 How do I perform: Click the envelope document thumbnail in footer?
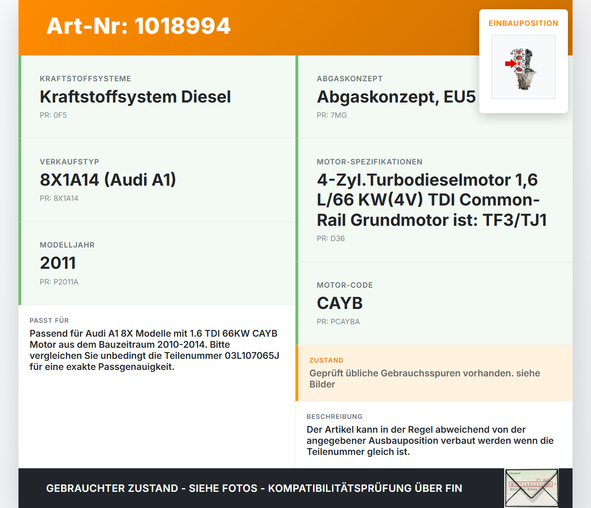pyautogui.click(x=531, y=488)
